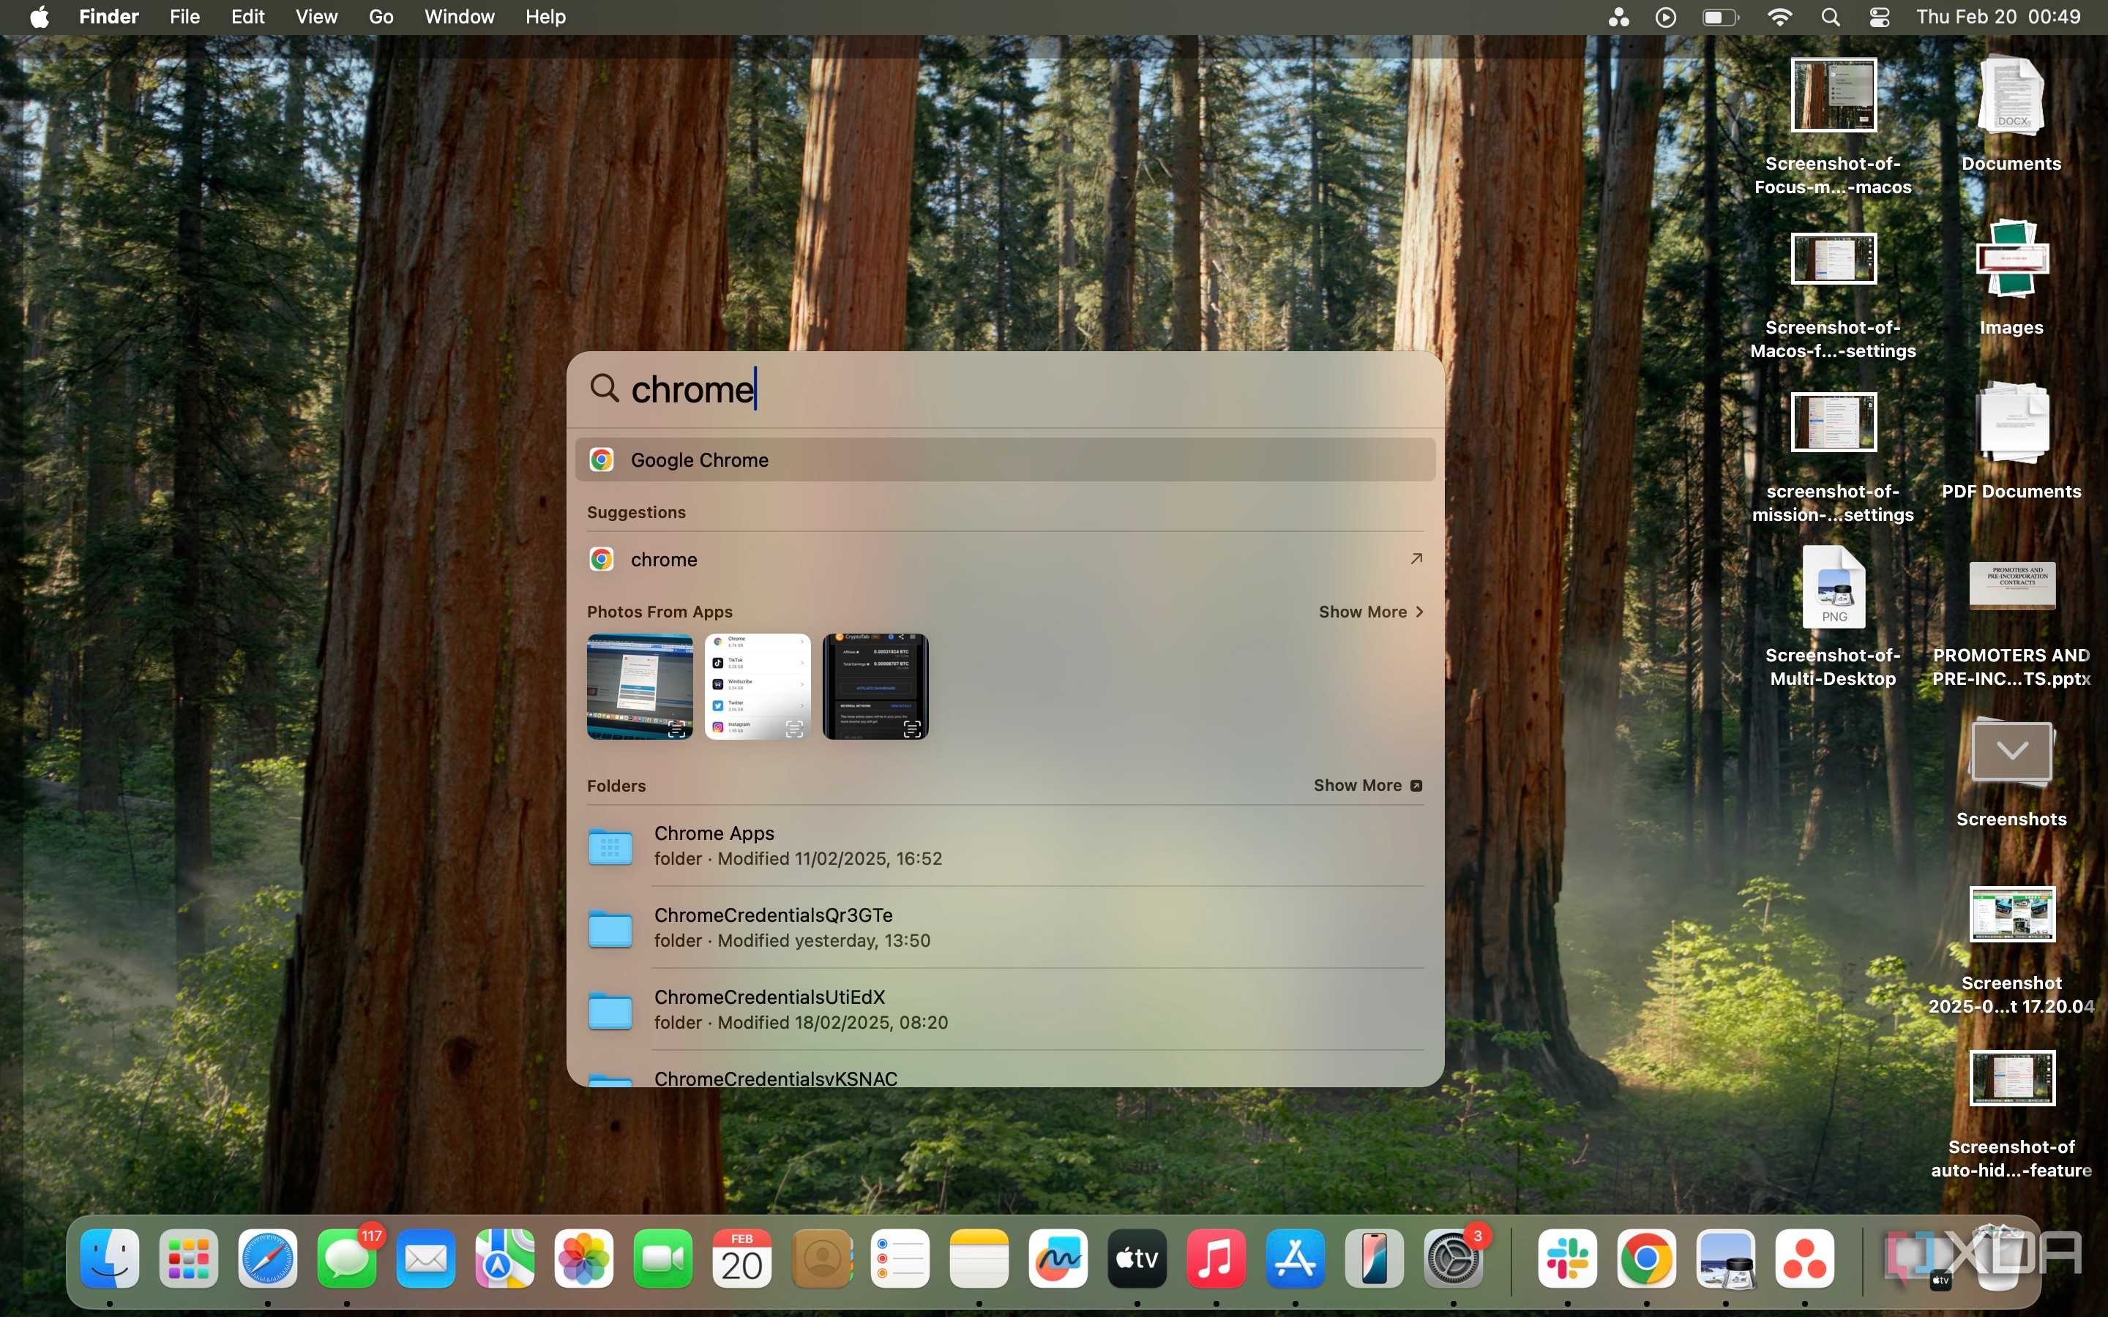2108x1317 pixels.
Task: Open System Settings with badge 3
Action: pos(1453,1258)
